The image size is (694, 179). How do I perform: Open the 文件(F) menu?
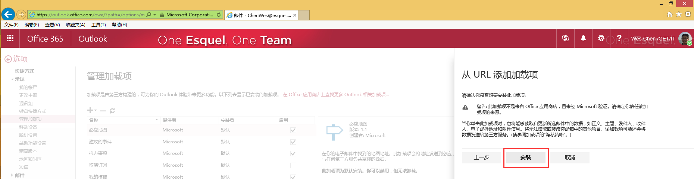tap(12, 25)
